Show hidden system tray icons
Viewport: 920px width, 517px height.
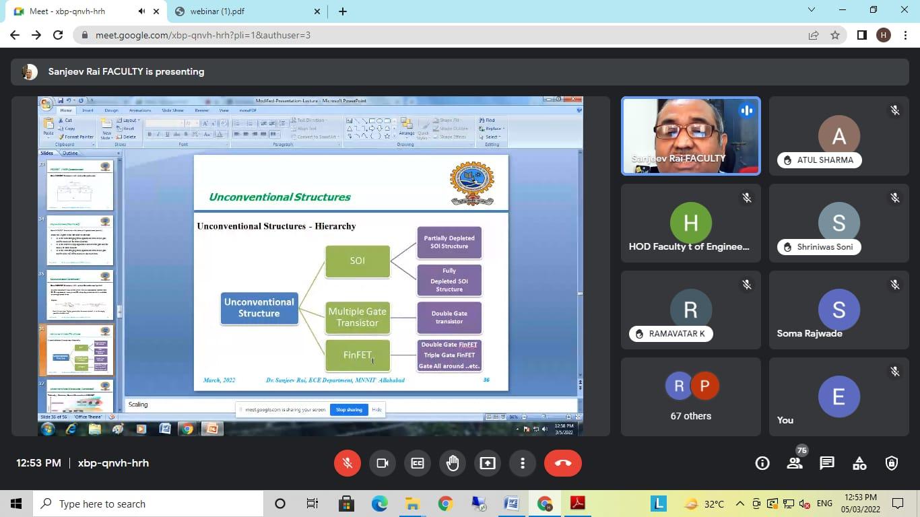coord(740,504)
